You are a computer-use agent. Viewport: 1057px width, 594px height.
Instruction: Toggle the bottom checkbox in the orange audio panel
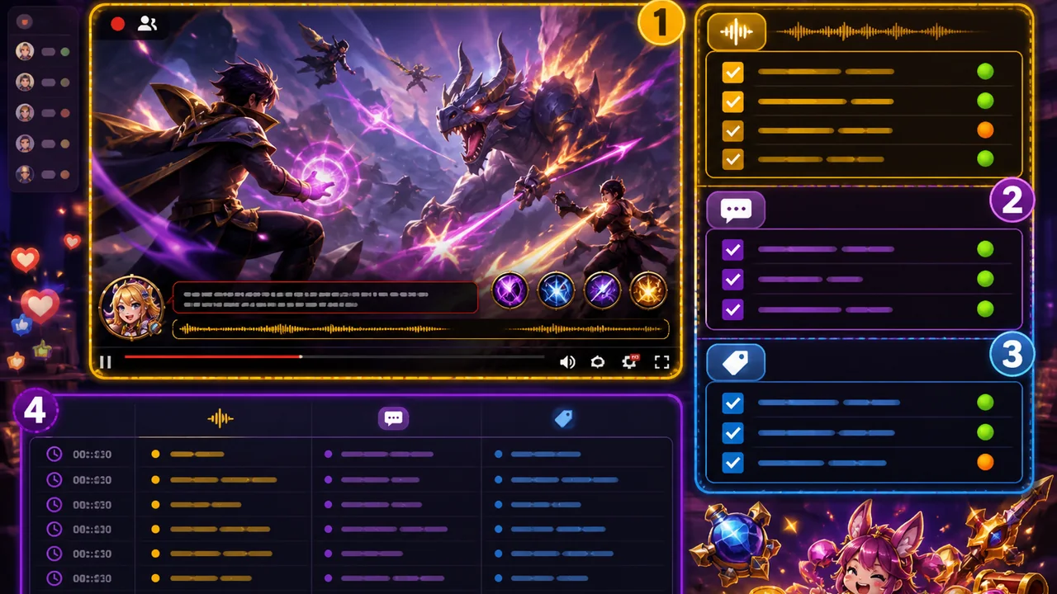point(732,159)
